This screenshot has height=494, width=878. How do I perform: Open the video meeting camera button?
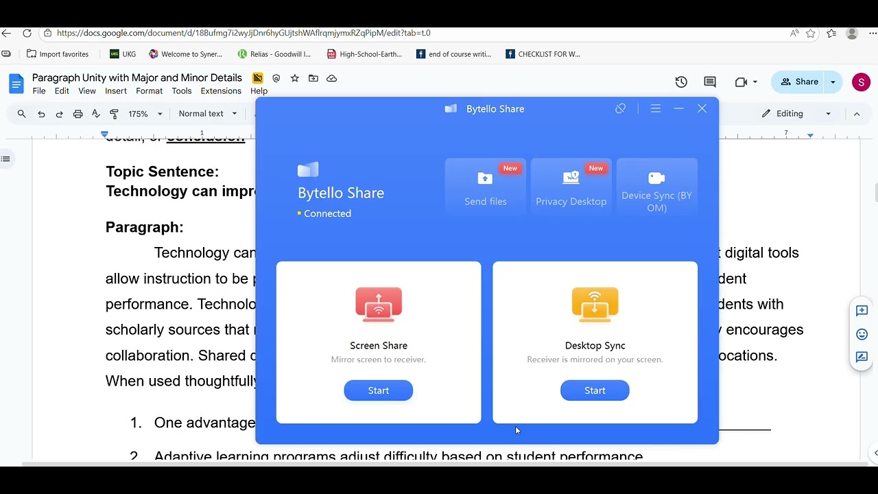(x=741, y=82)
